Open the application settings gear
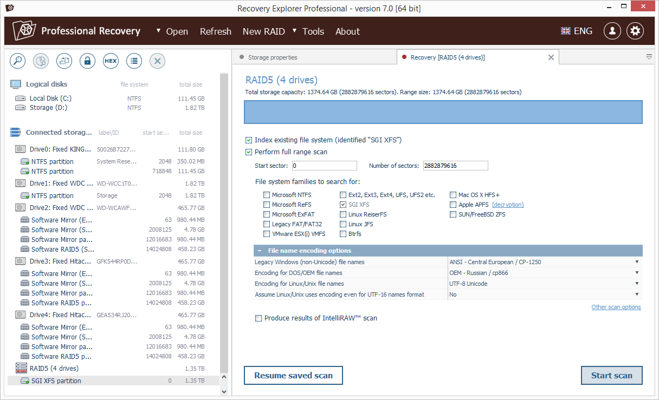The width and height of the screenshot is (659, 400). pyautogui.click(x=635, y=31)
